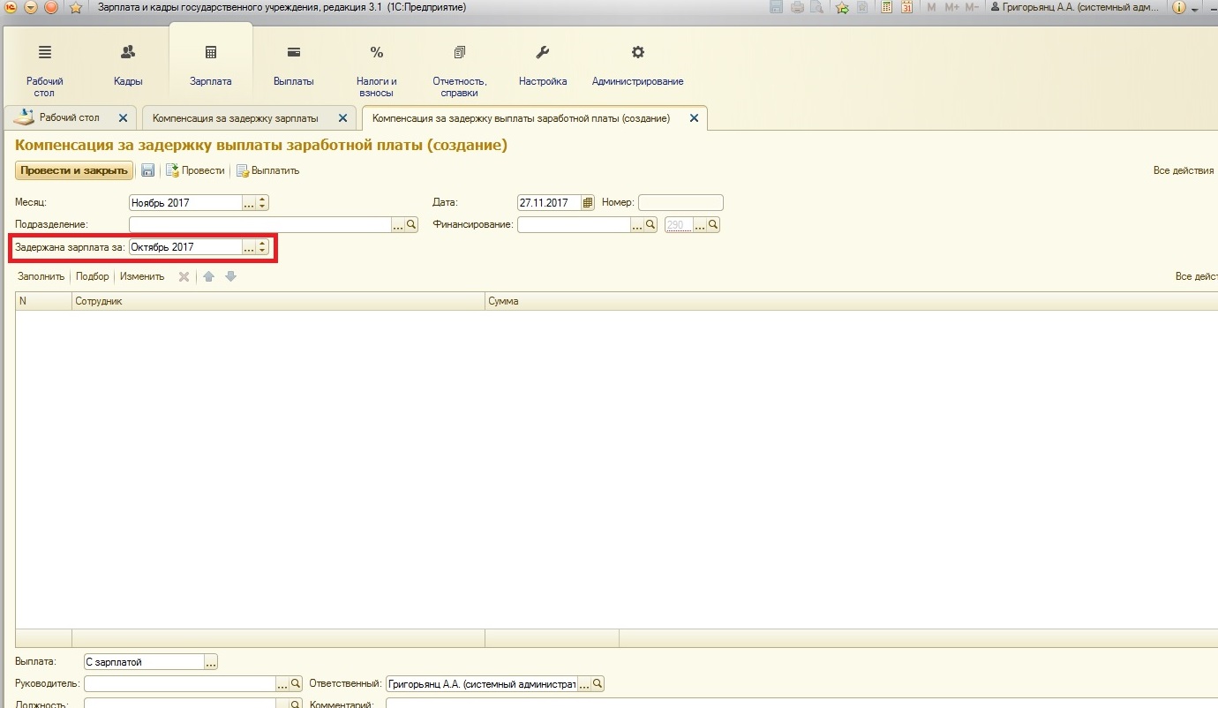Open selection for Месяц field
The height and width of the screenshot is (708, 1218).
[x=249, y=203]
